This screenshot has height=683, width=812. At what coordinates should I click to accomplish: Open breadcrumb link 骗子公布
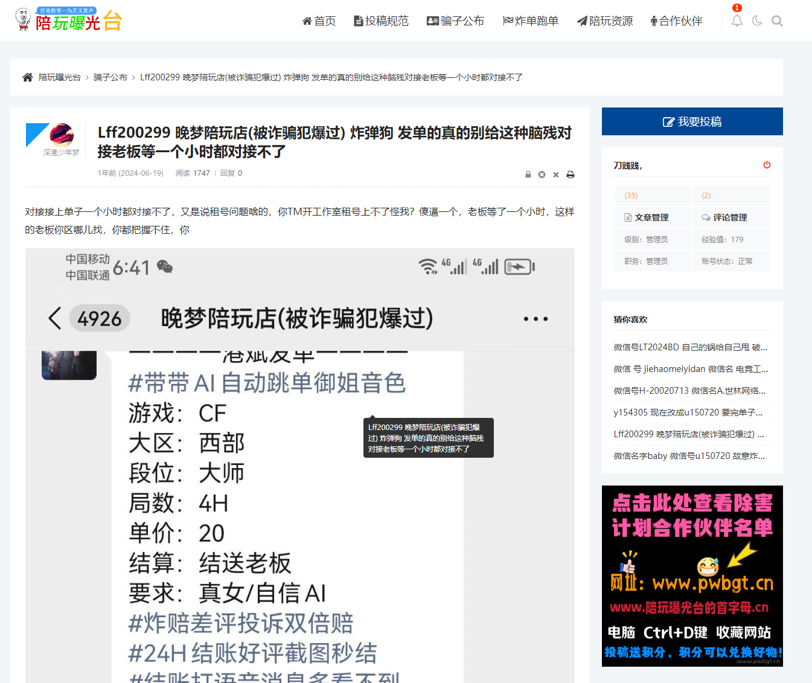110,77
